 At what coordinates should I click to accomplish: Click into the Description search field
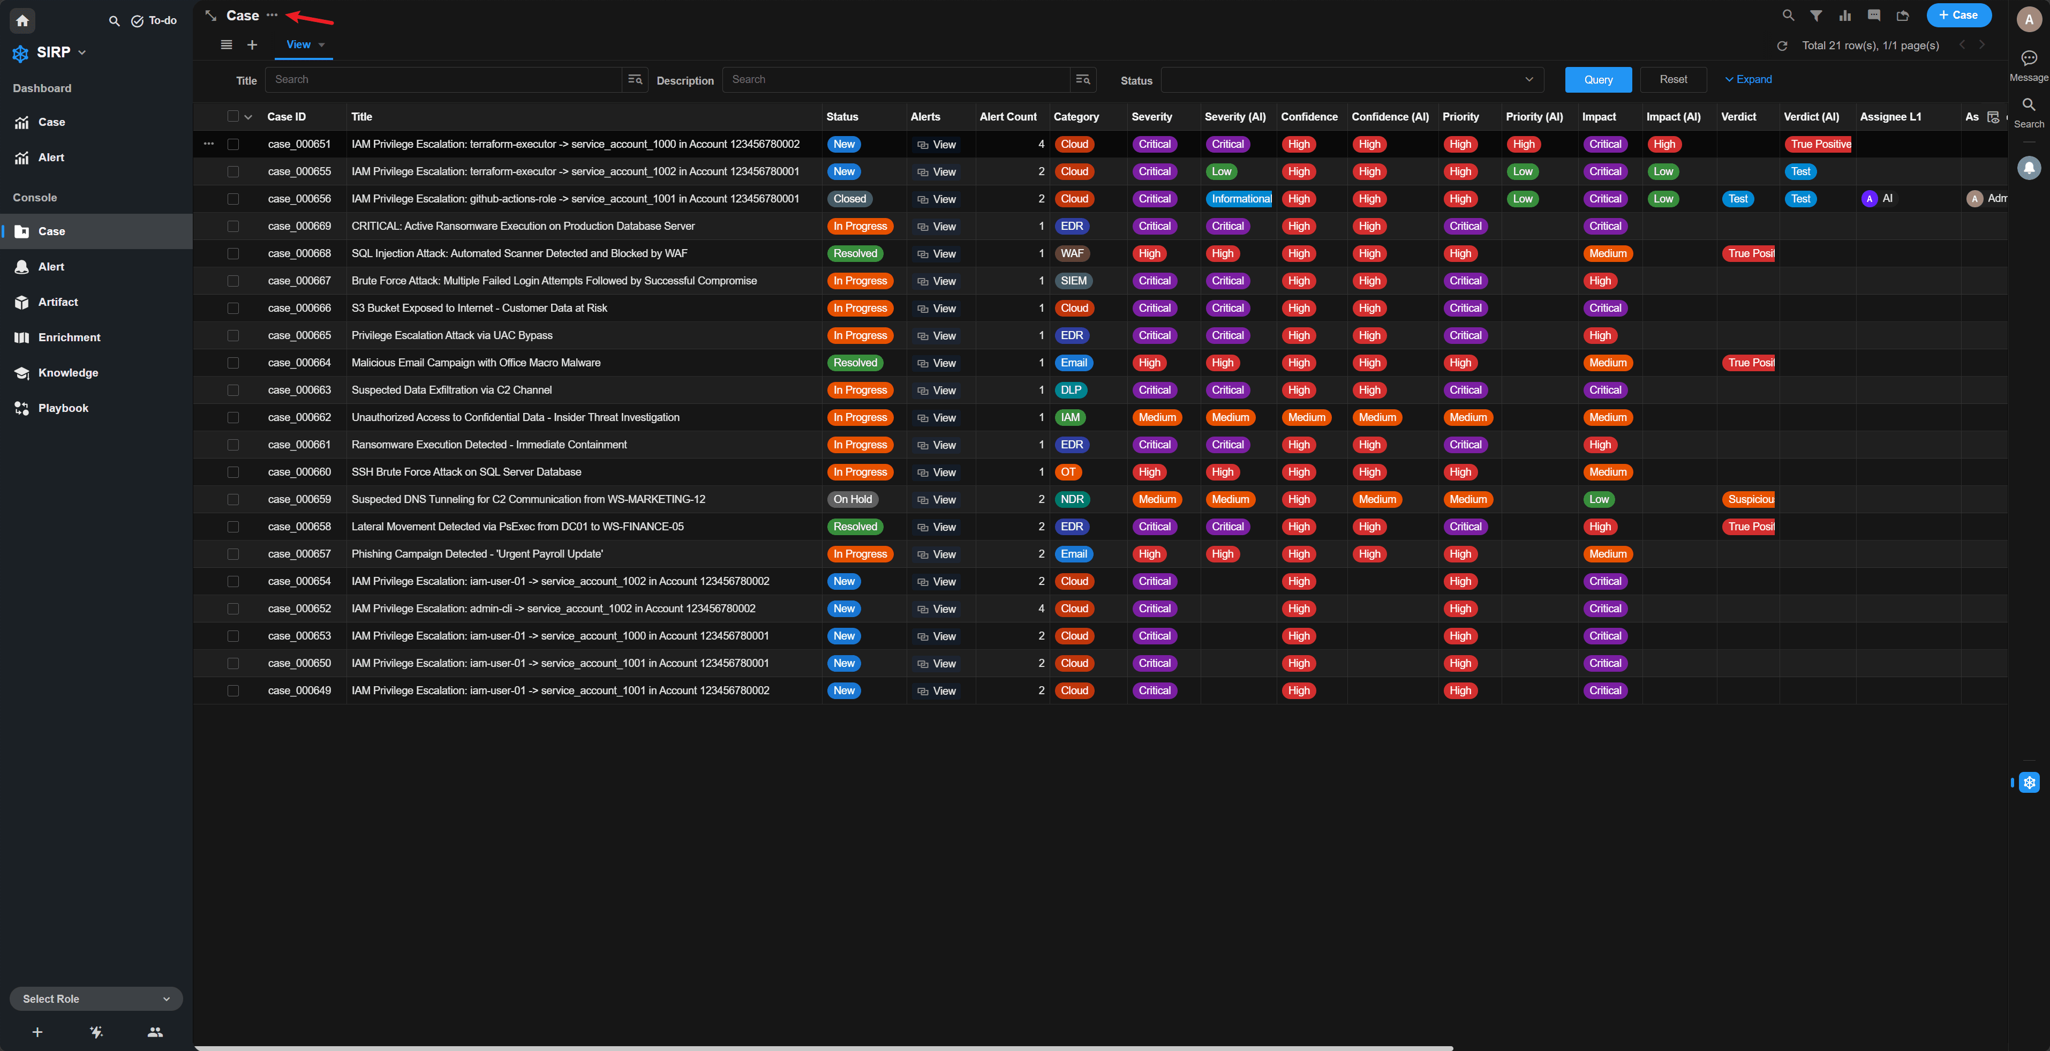click(x=896, y=80)
